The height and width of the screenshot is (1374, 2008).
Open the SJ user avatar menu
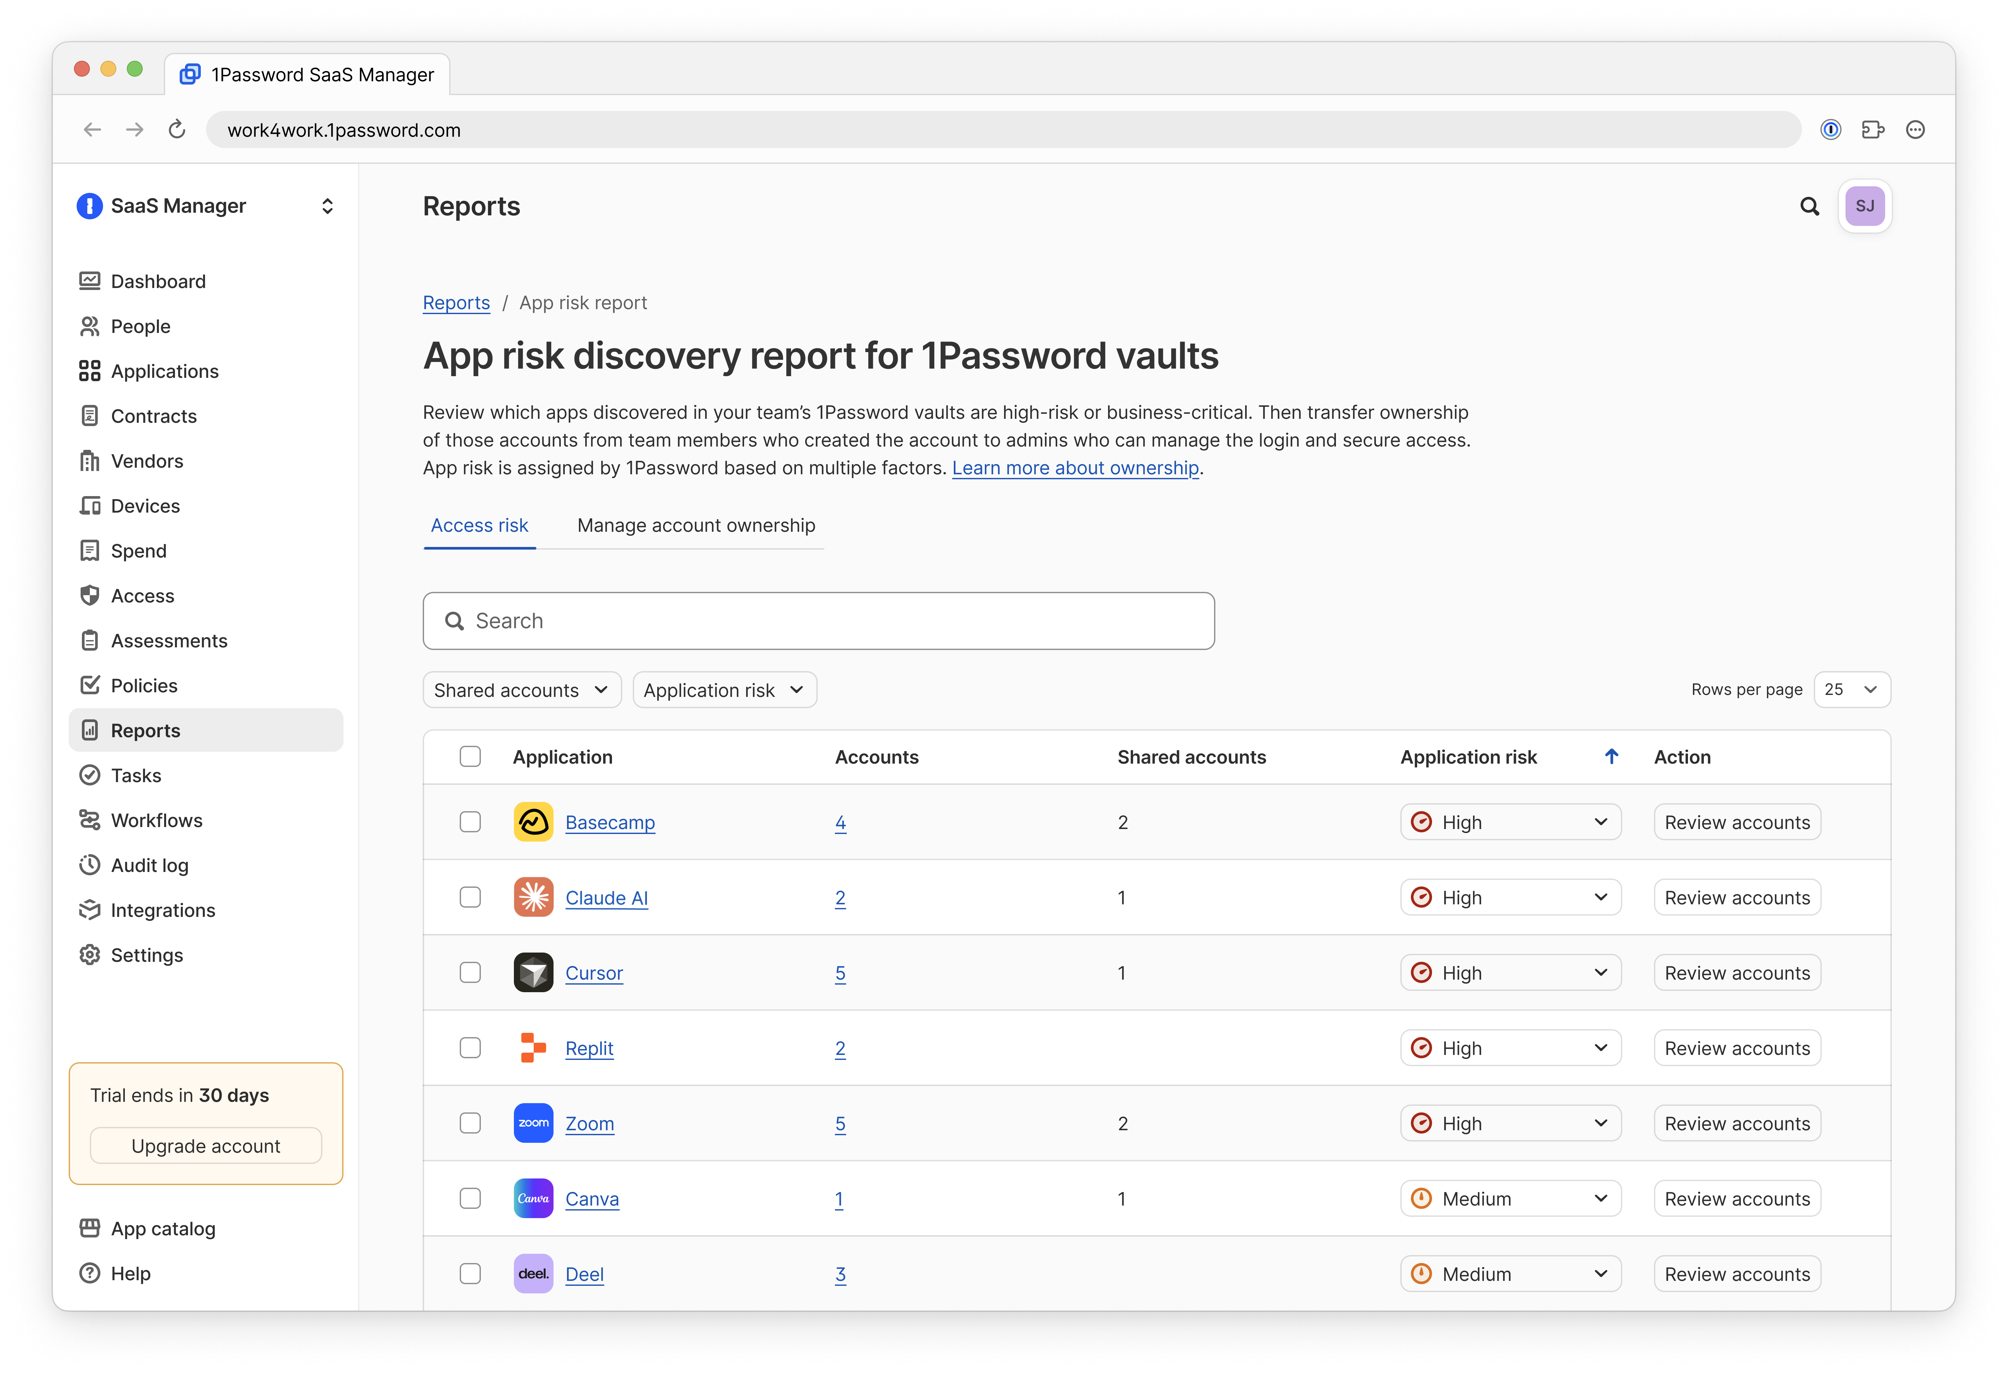(x=1865, y=206)
